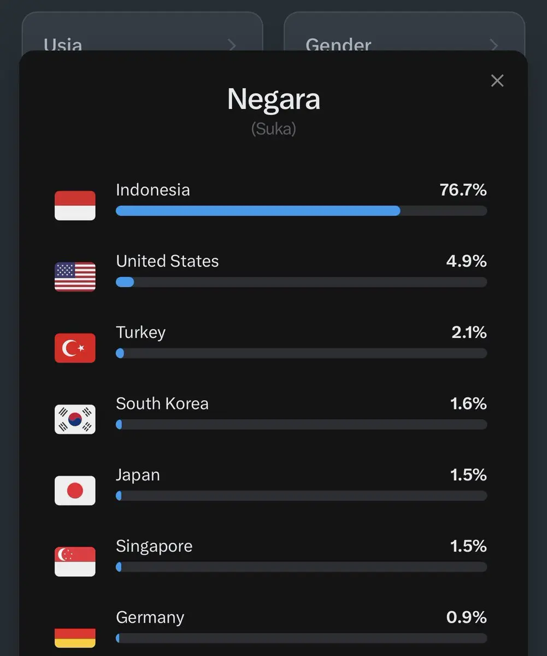Select the South Korea country label
This screenshot has width=547, height=656.
click(162, 403)
